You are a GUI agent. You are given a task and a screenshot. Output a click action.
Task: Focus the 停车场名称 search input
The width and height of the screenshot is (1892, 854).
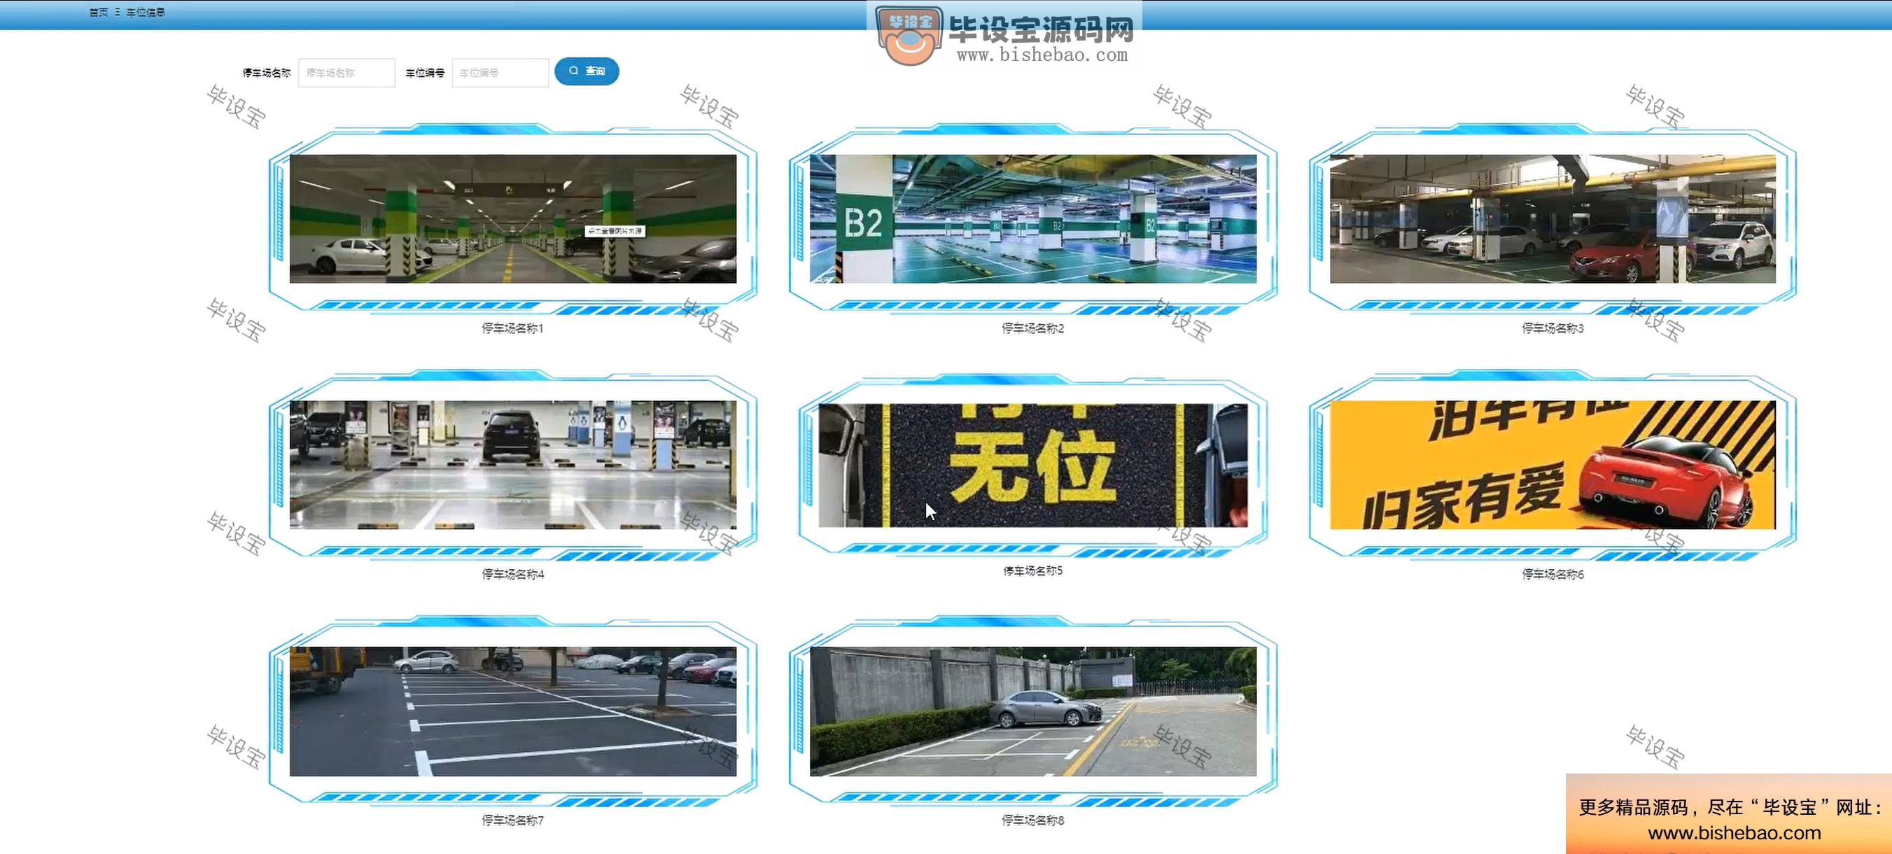[x=346, y=73]
